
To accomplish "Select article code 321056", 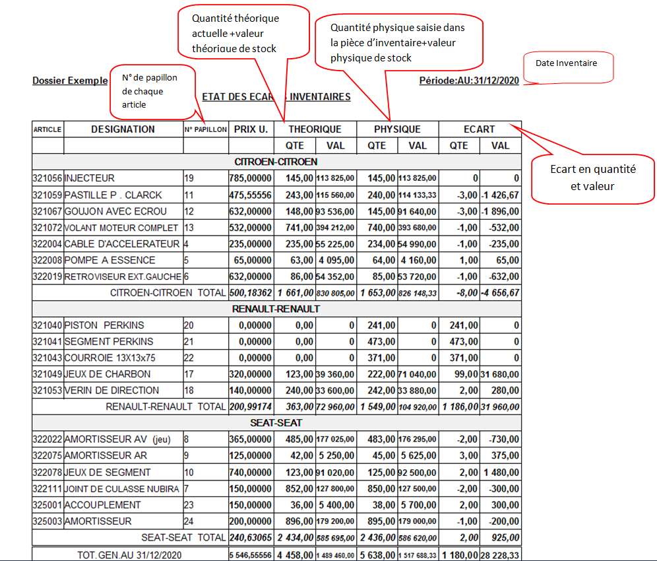I will tap(47, 178).
